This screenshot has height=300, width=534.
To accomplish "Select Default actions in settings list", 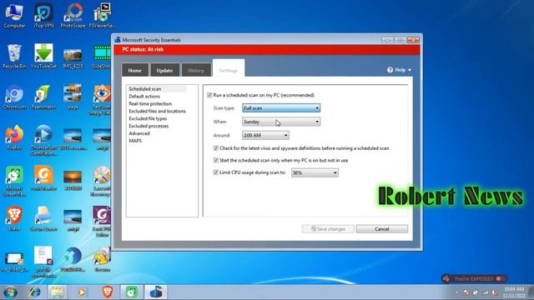I will [144, 97].
